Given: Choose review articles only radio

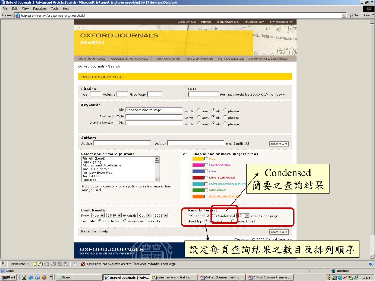Looking at the screenshot, I should pos(125,221).
